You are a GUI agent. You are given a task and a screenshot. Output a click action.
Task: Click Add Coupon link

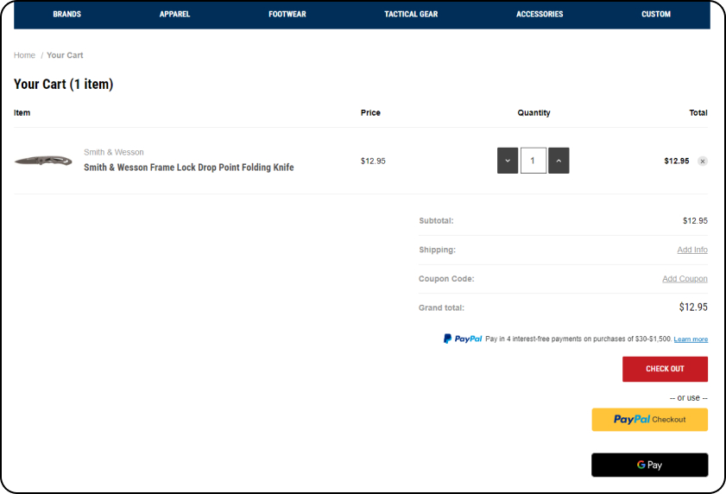[x=685, y=278]
